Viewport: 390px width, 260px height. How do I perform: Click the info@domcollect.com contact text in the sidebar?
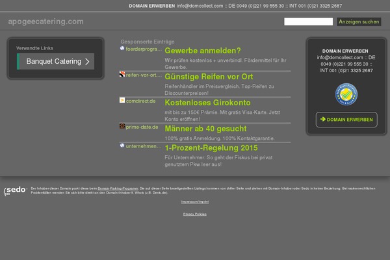click(x=346, y=64)
